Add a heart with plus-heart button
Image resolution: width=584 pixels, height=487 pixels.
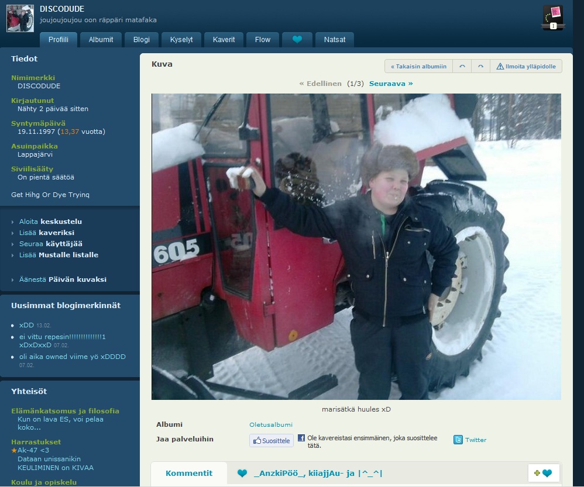coord(544,473)
